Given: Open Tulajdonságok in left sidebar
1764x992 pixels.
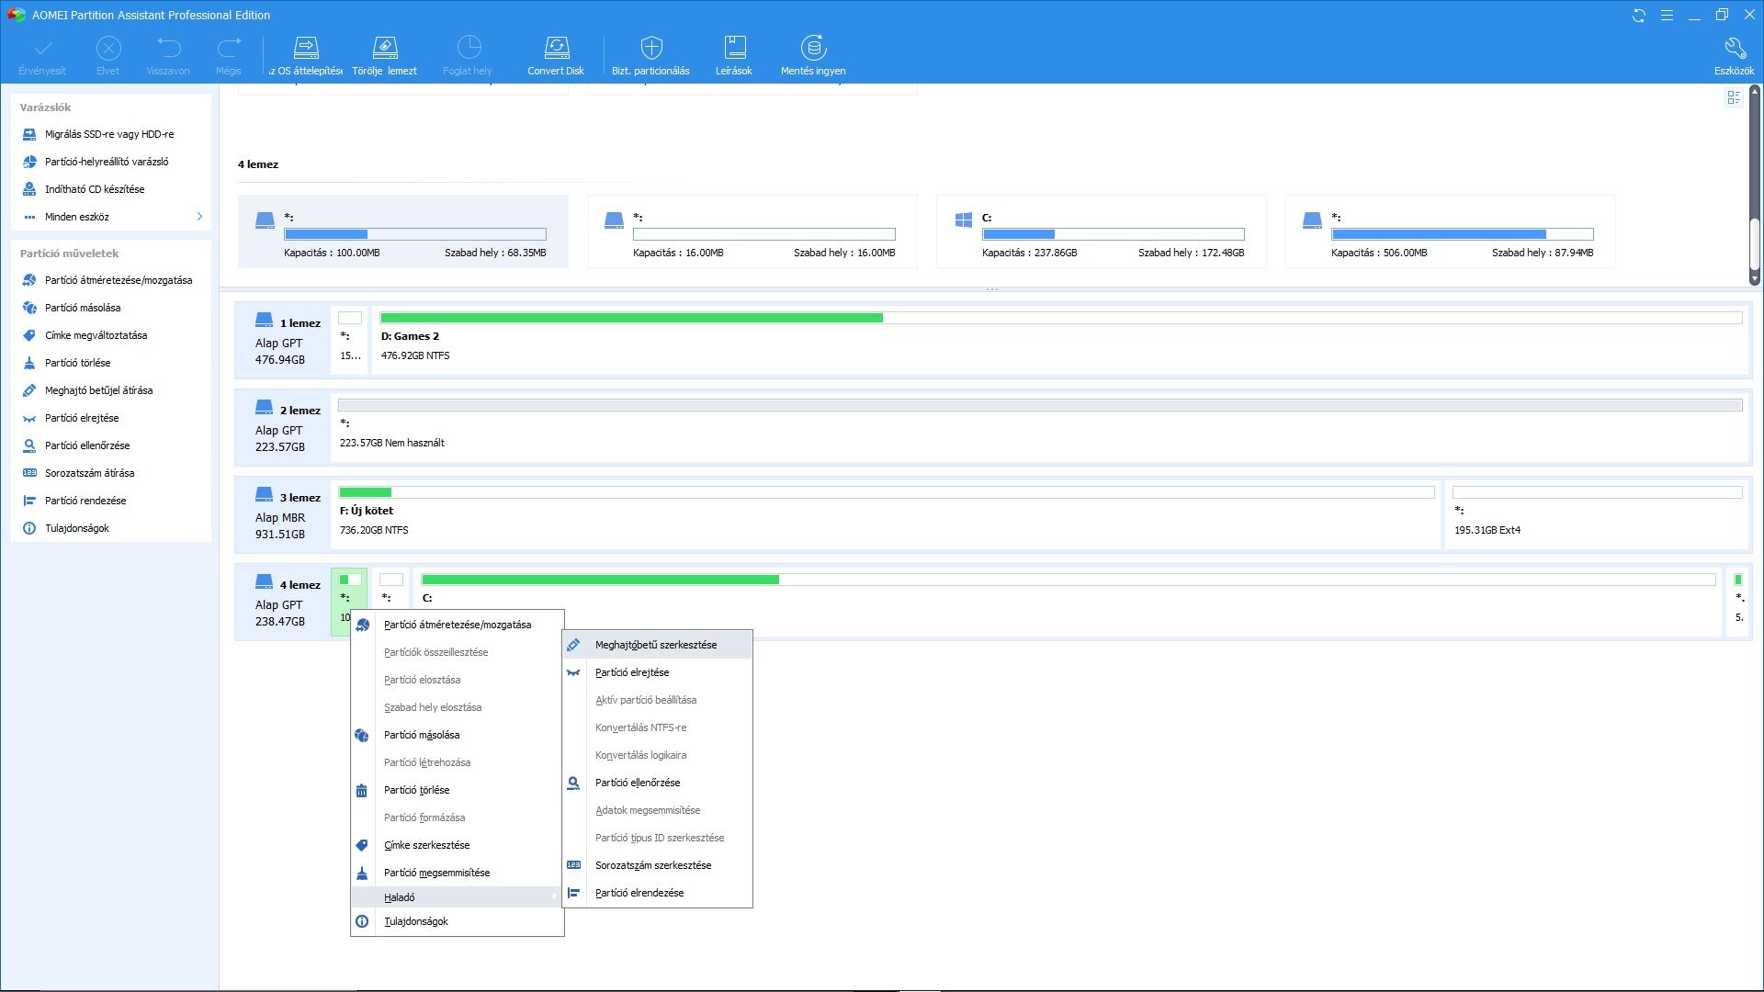Looking at the screenshot, I should click(x=77, y=528).
